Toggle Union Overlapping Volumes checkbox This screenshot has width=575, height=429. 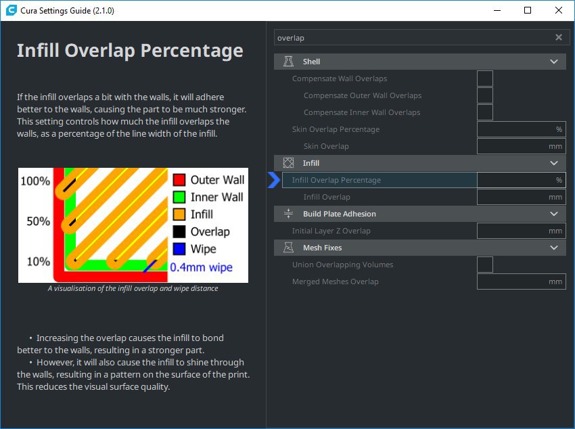[485, 265]
